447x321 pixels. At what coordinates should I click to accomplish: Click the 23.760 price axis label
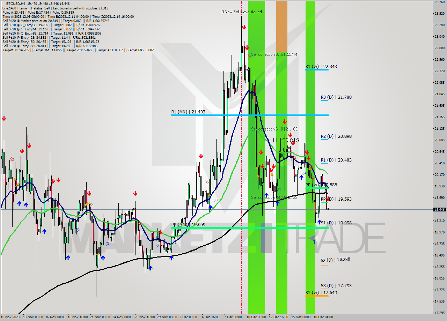coord(439,2)
